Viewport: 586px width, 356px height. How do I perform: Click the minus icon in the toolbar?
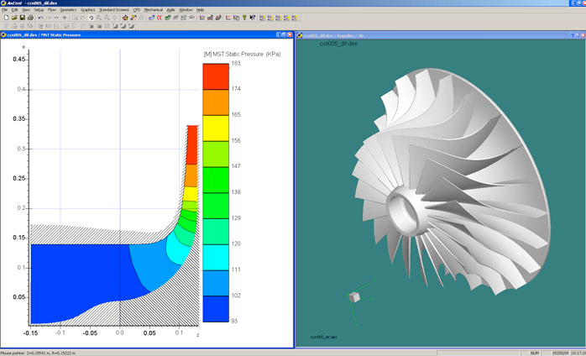[57, 18]
